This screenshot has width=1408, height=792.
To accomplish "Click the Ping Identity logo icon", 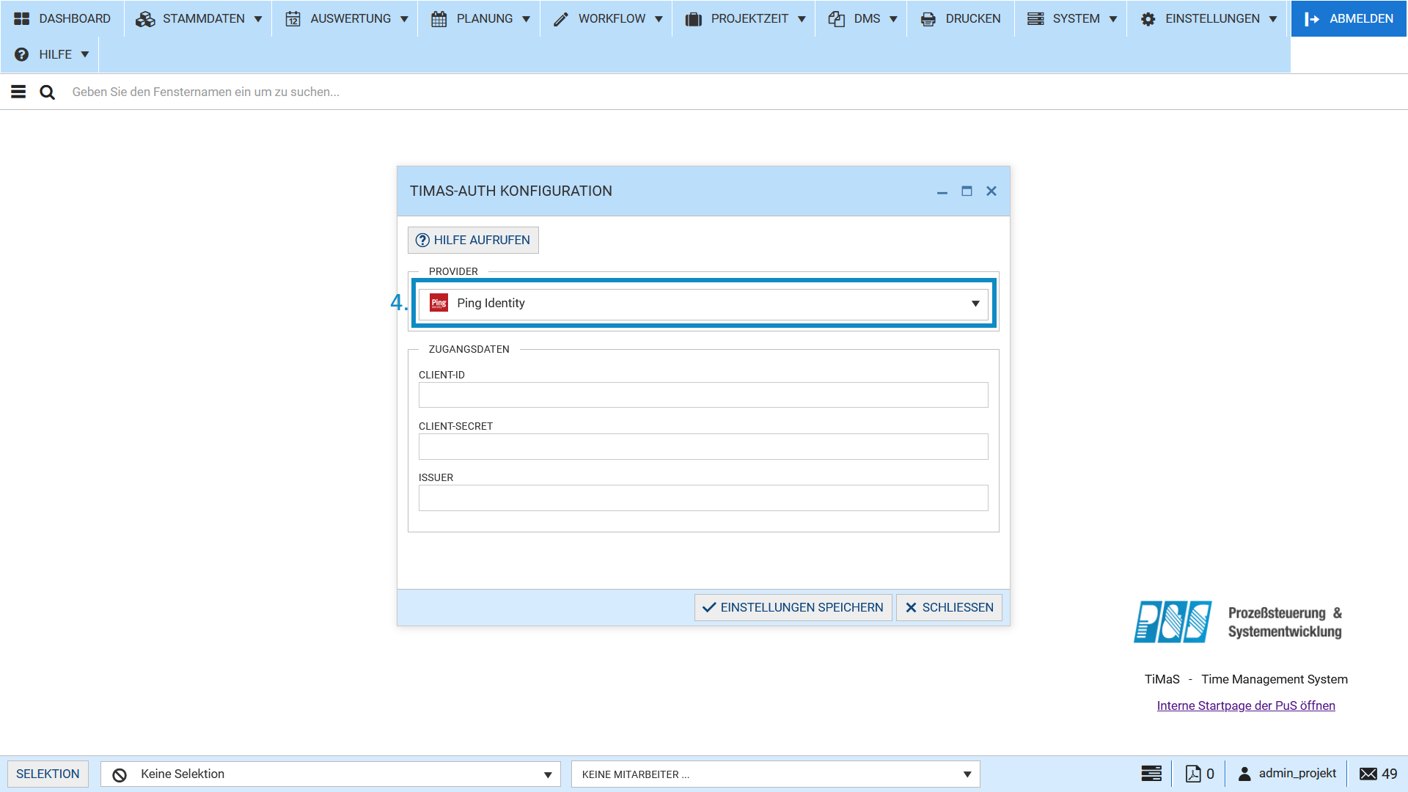I will tap(439, 303).
